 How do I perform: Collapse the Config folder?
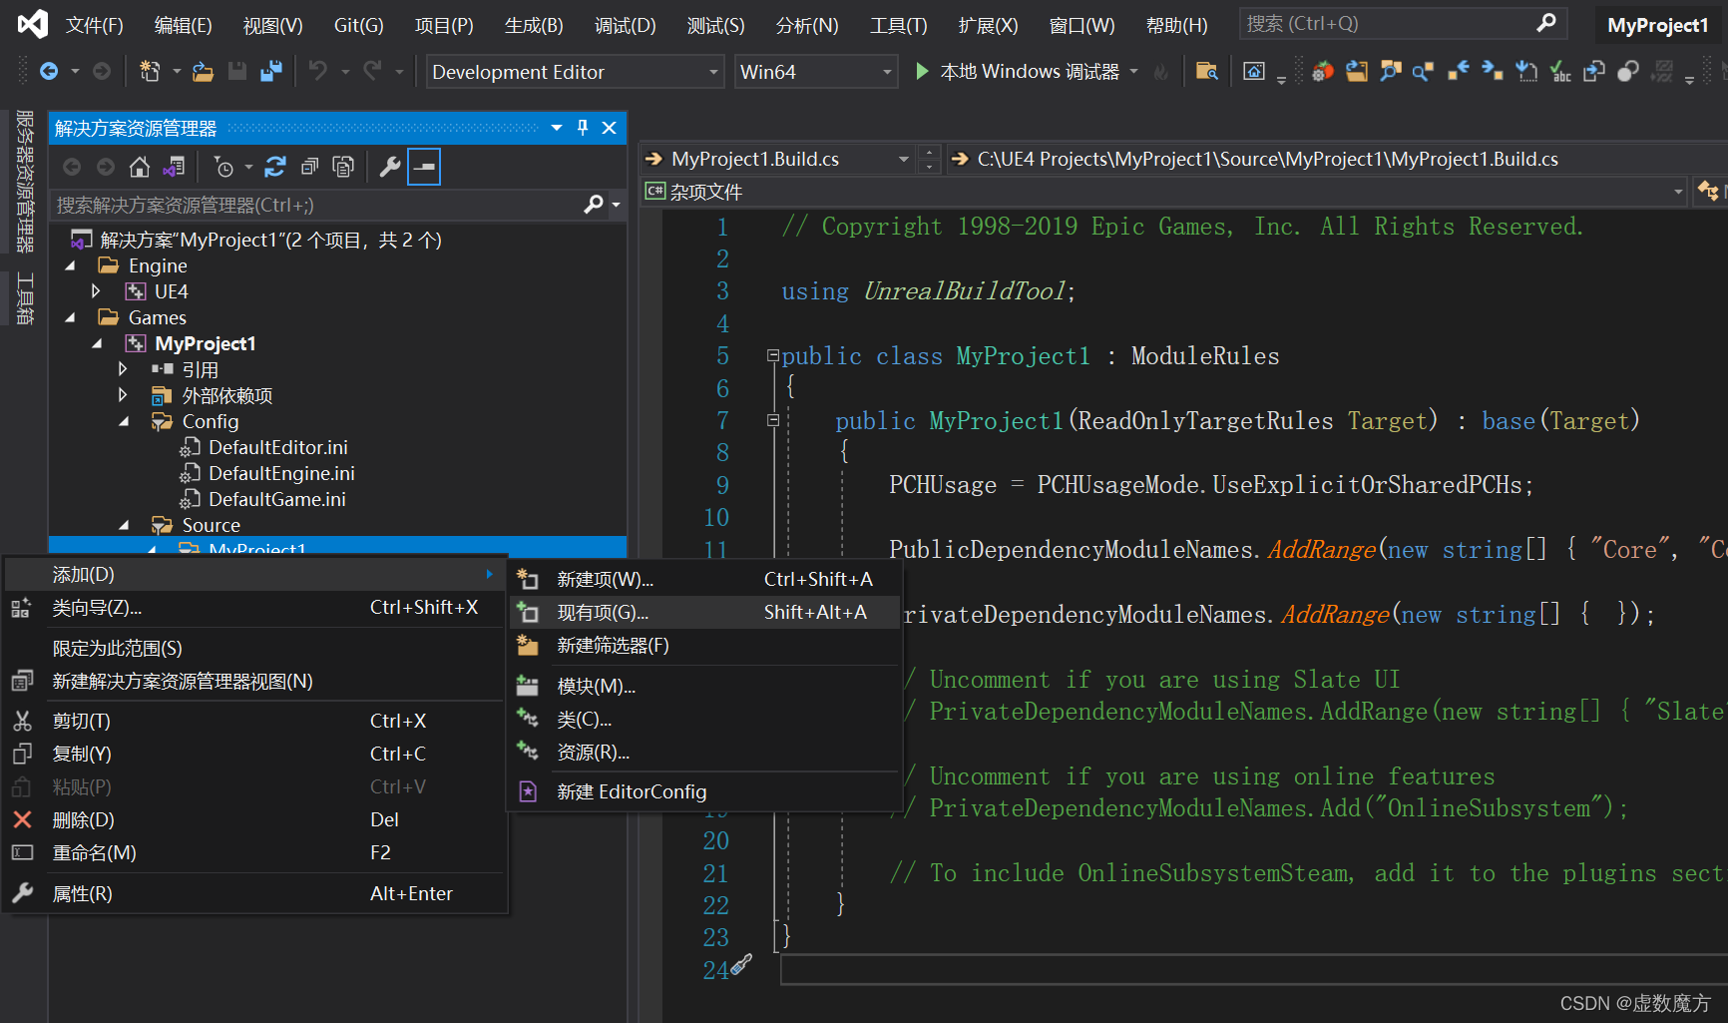pos(124,421)
